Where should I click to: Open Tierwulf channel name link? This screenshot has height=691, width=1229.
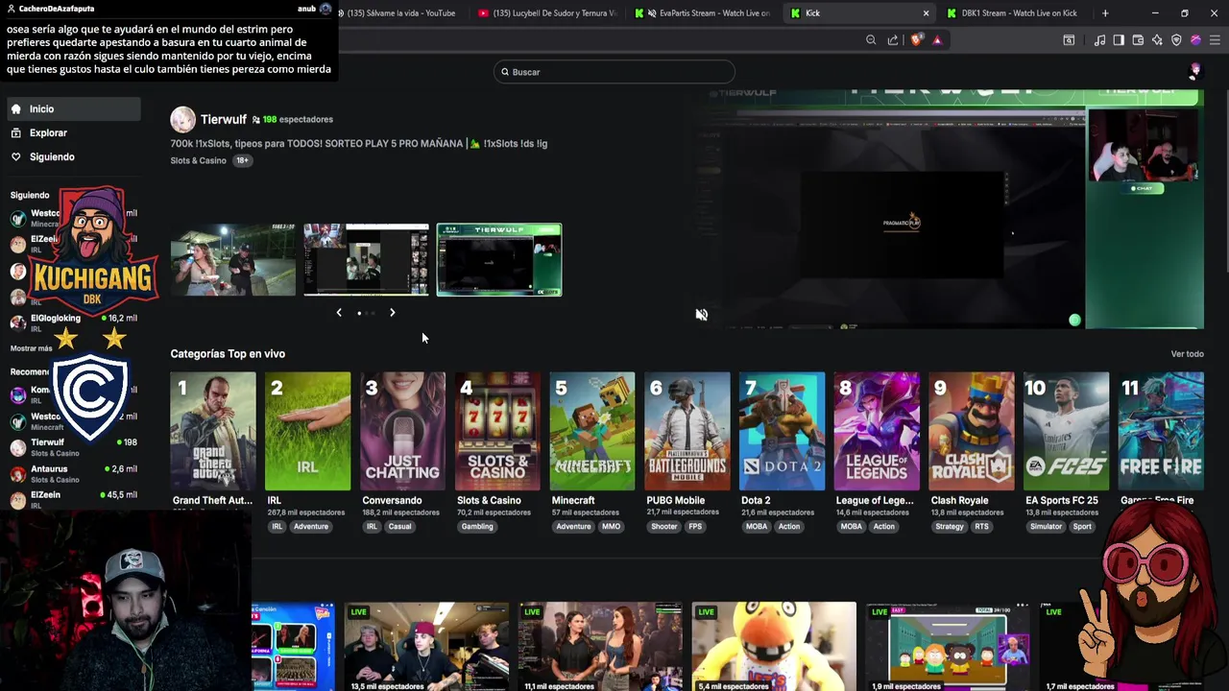pos(224,120)
